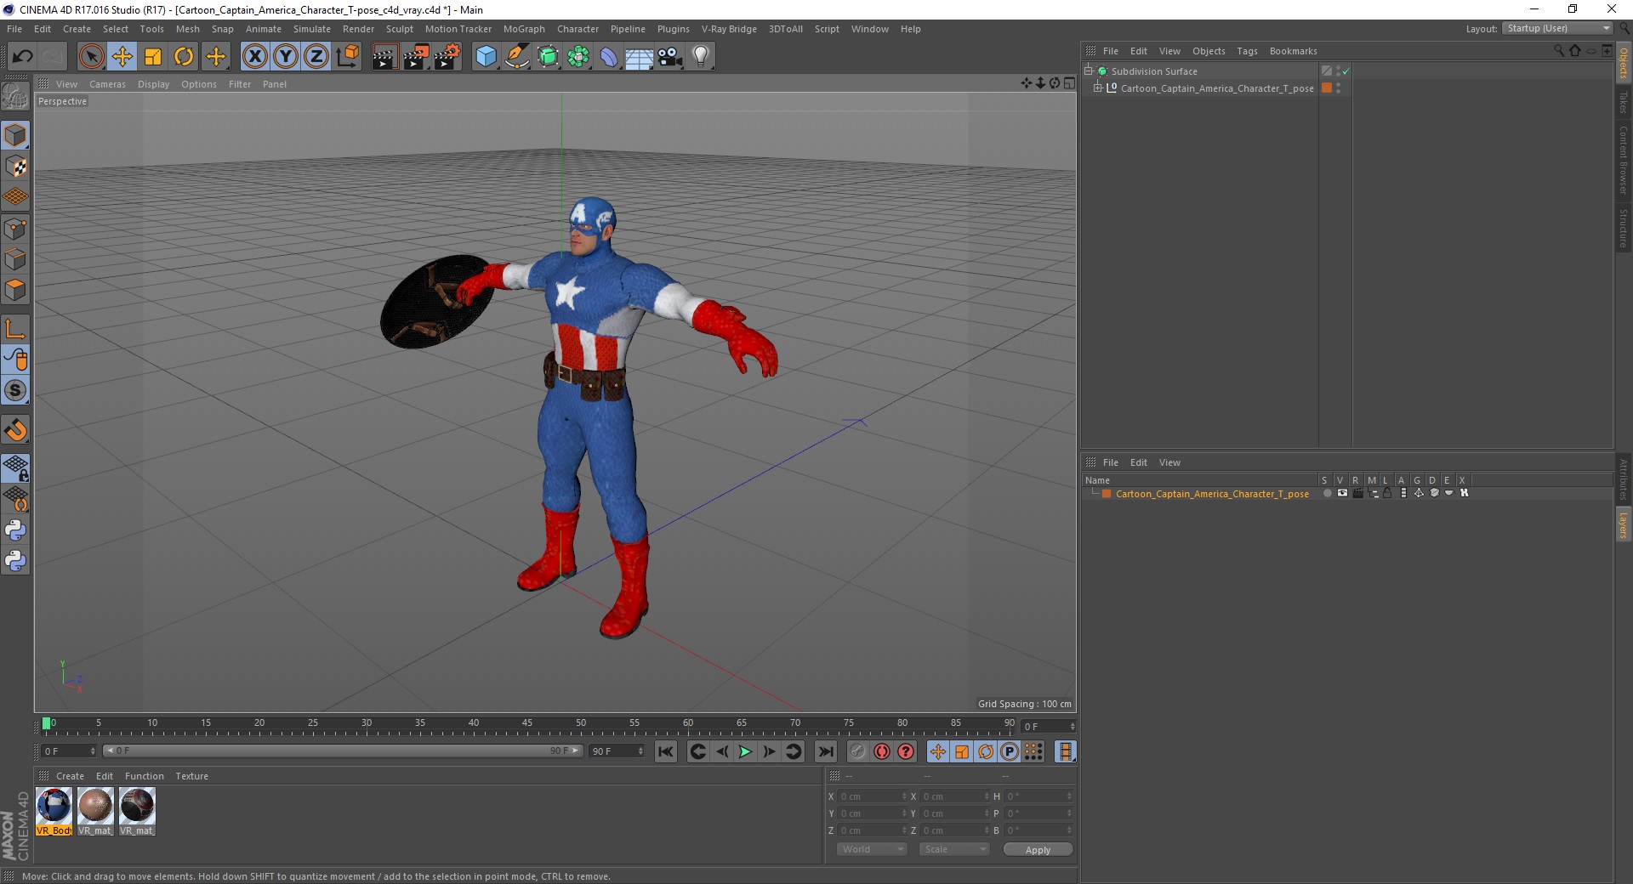This screenshot has height=884, width=1633.
Task: Switch to Polygons mode
Action: click(15, 290)
